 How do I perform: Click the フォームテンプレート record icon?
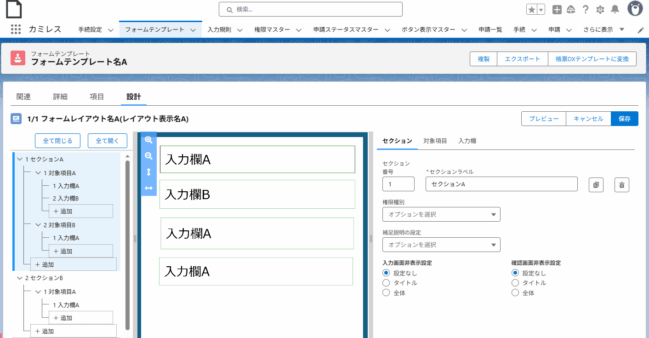(18, 58)
